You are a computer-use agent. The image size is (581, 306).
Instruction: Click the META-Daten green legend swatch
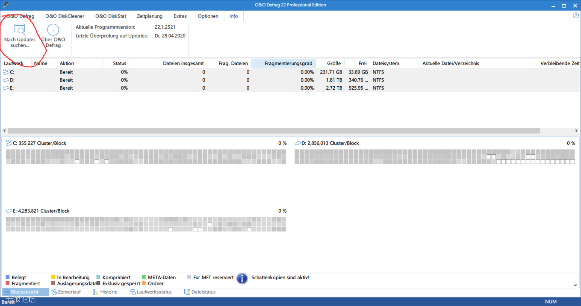(x=144, y=277)
